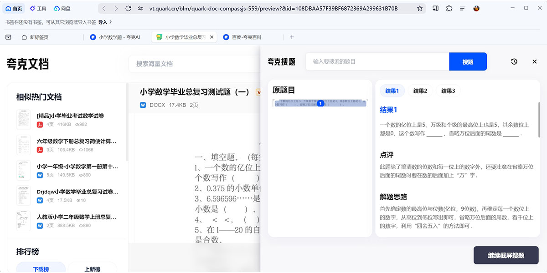Open the 网盘 cloud drive shortcut
The width and height of the screenshot is (547, 273).
[62, 8]
